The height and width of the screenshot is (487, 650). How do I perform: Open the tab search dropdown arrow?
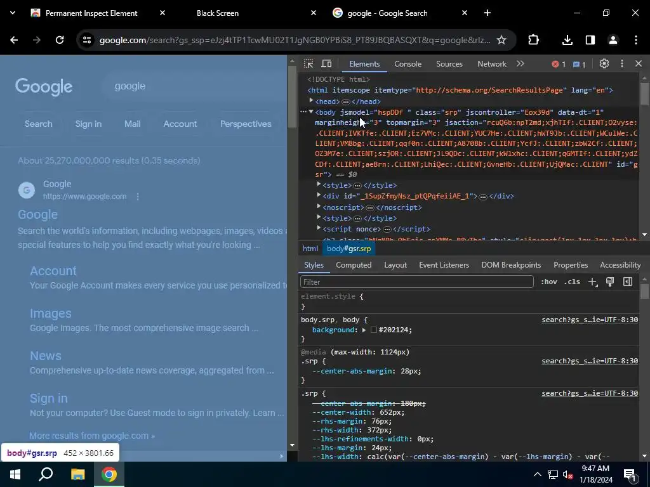13,13
